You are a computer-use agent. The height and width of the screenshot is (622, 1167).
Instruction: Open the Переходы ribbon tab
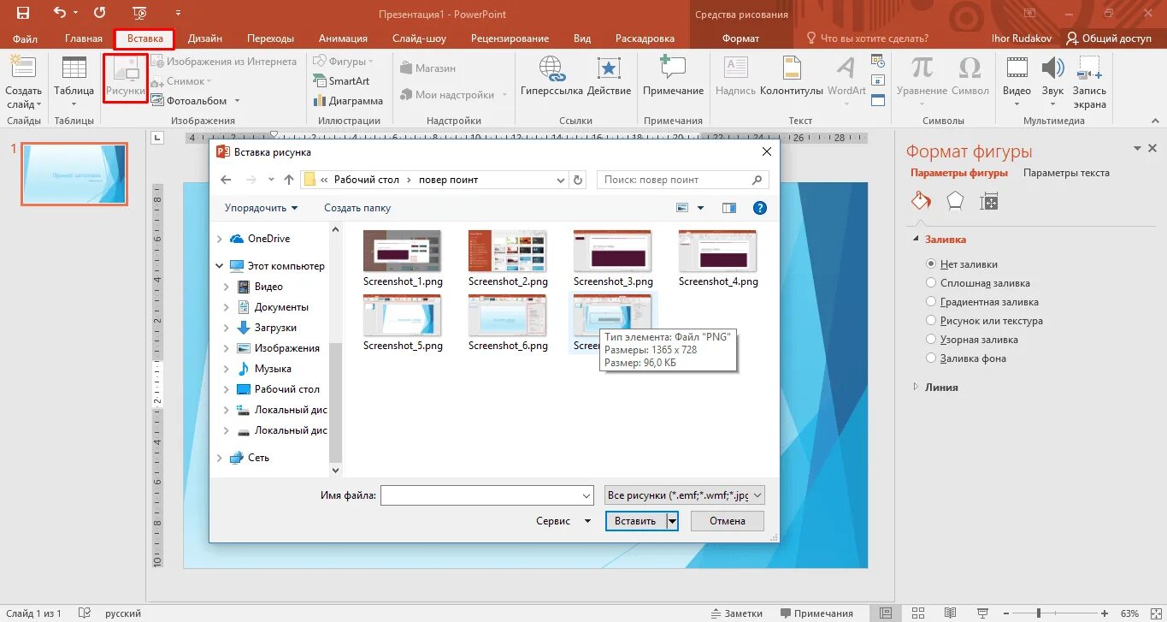(x=270, y=39)
